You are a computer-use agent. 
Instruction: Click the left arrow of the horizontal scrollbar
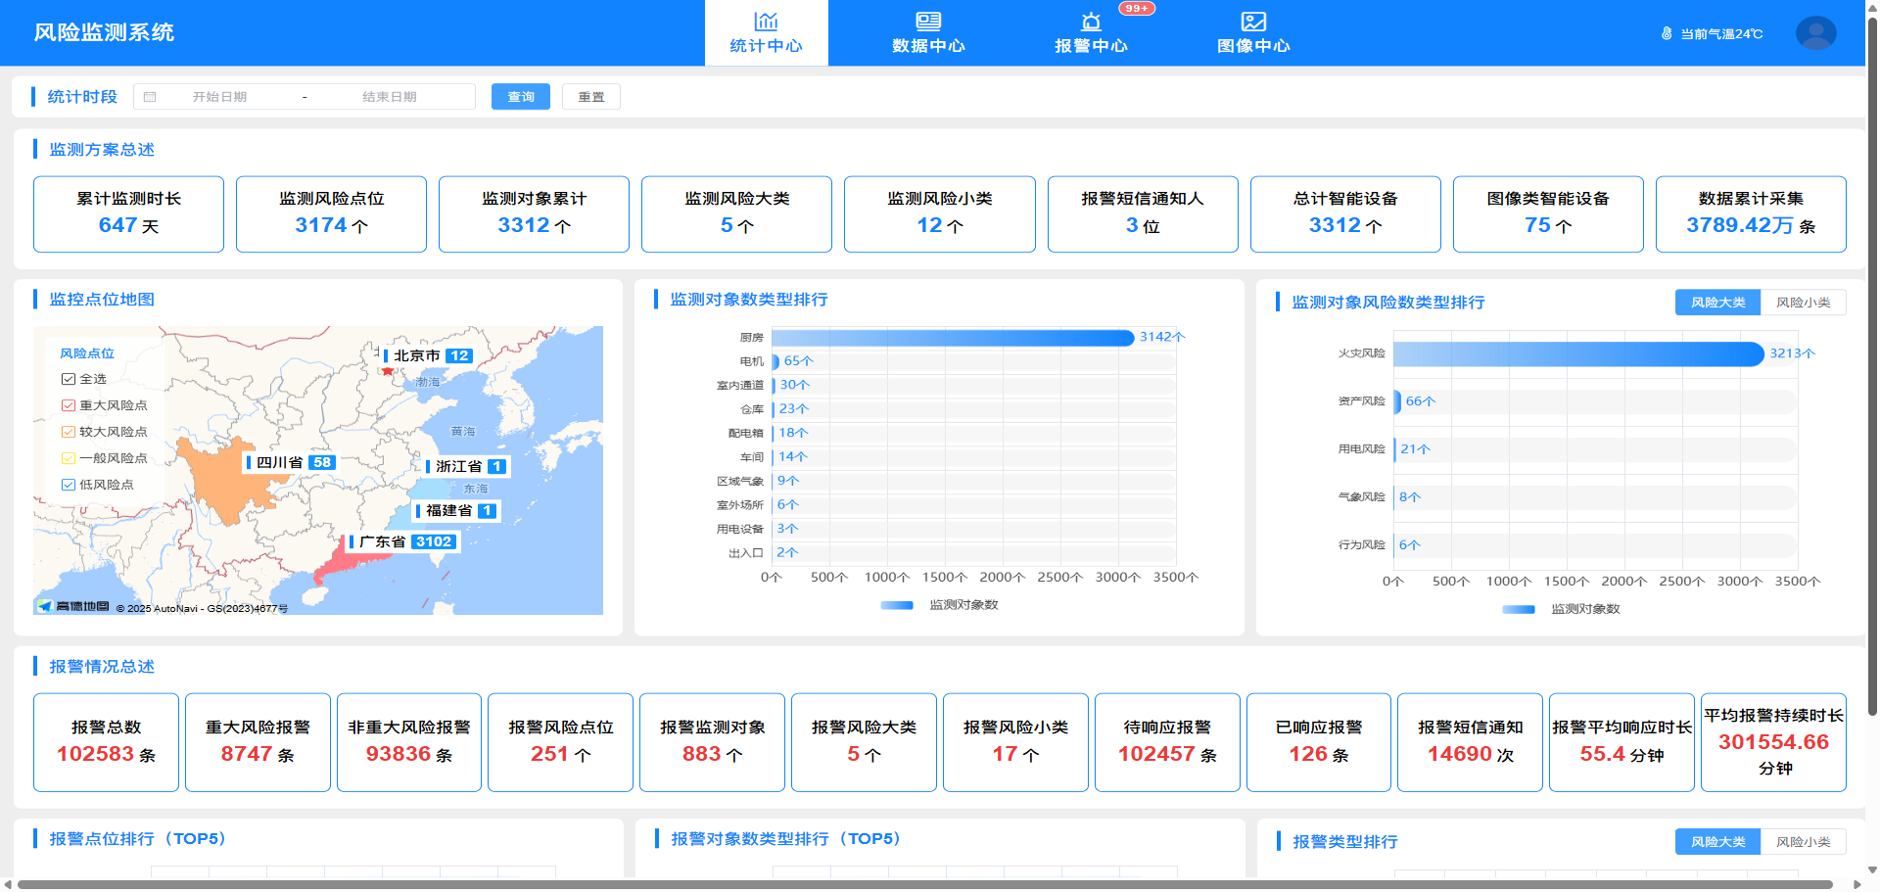pyautogui.click(x=8, y=884)
